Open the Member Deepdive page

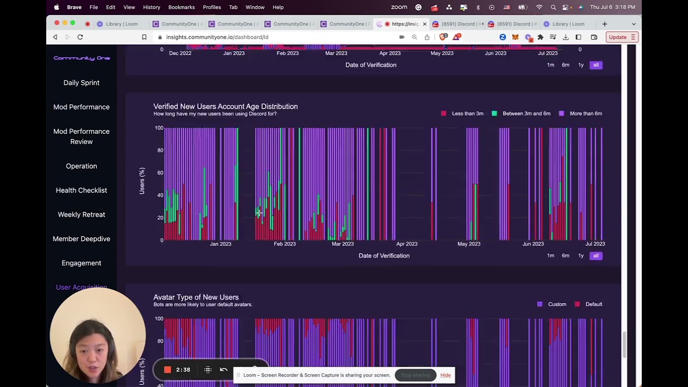(x=82, y=239)
